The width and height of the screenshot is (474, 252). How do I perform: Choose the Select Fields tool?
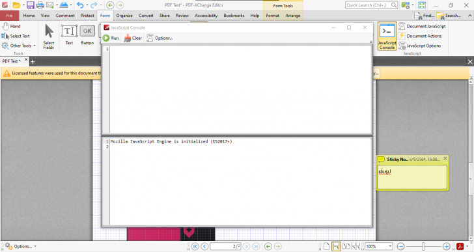pyautogui.click(x=48, y=36)
